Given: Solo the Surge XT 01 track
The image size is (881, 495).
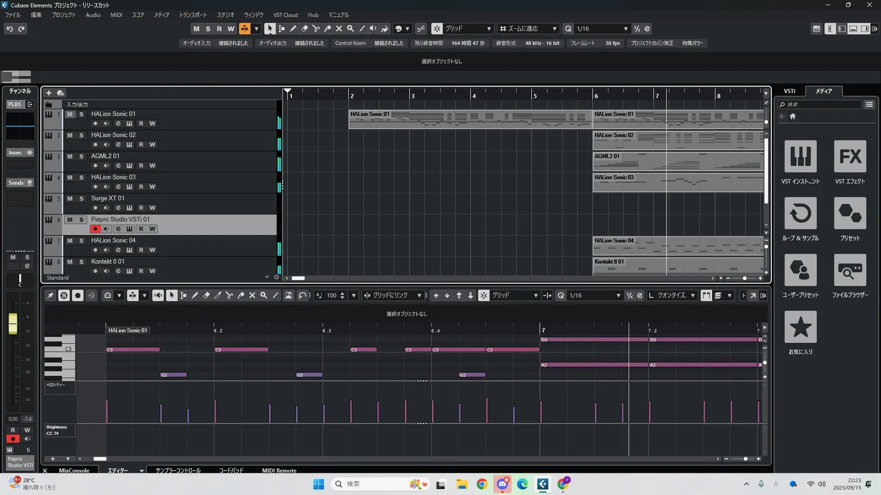Looking at the screenshot, I should click(81, 198).
